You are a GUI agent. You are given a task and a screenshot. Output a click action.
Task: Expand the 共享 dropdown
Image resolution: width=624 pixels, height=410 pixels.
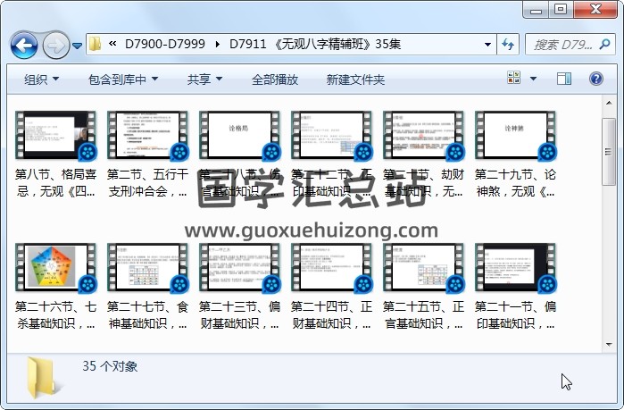[x=204, y=79]
